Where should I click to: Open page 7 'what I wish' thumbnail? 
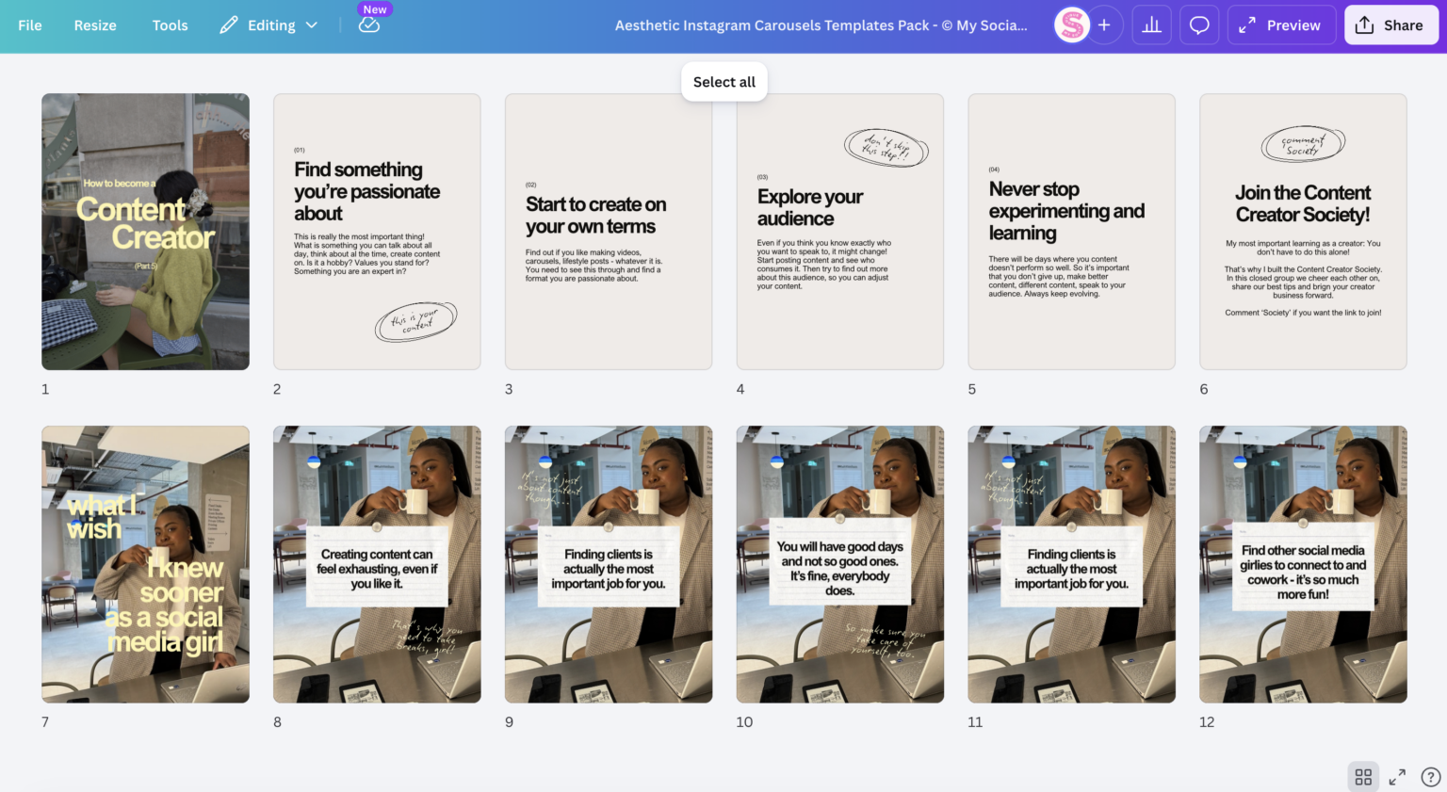(145, 563)
